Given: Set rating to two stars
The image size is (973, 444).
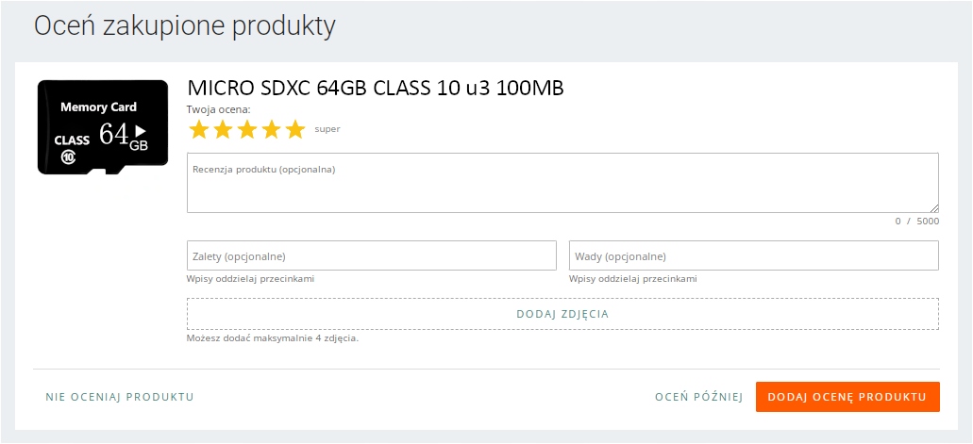Looking at the screenshot, I should (223, 130).
